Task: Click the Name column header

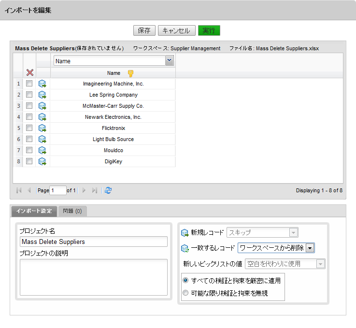Action: pos(113,73)
